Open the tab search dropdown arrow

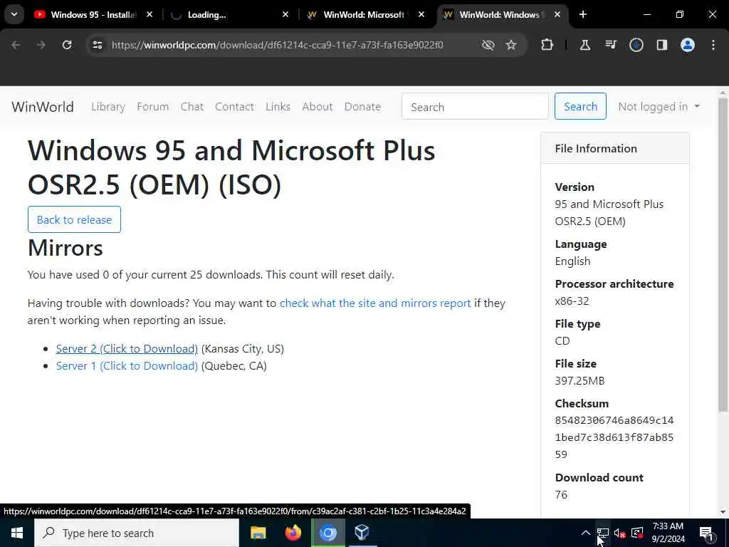point(14,14)
